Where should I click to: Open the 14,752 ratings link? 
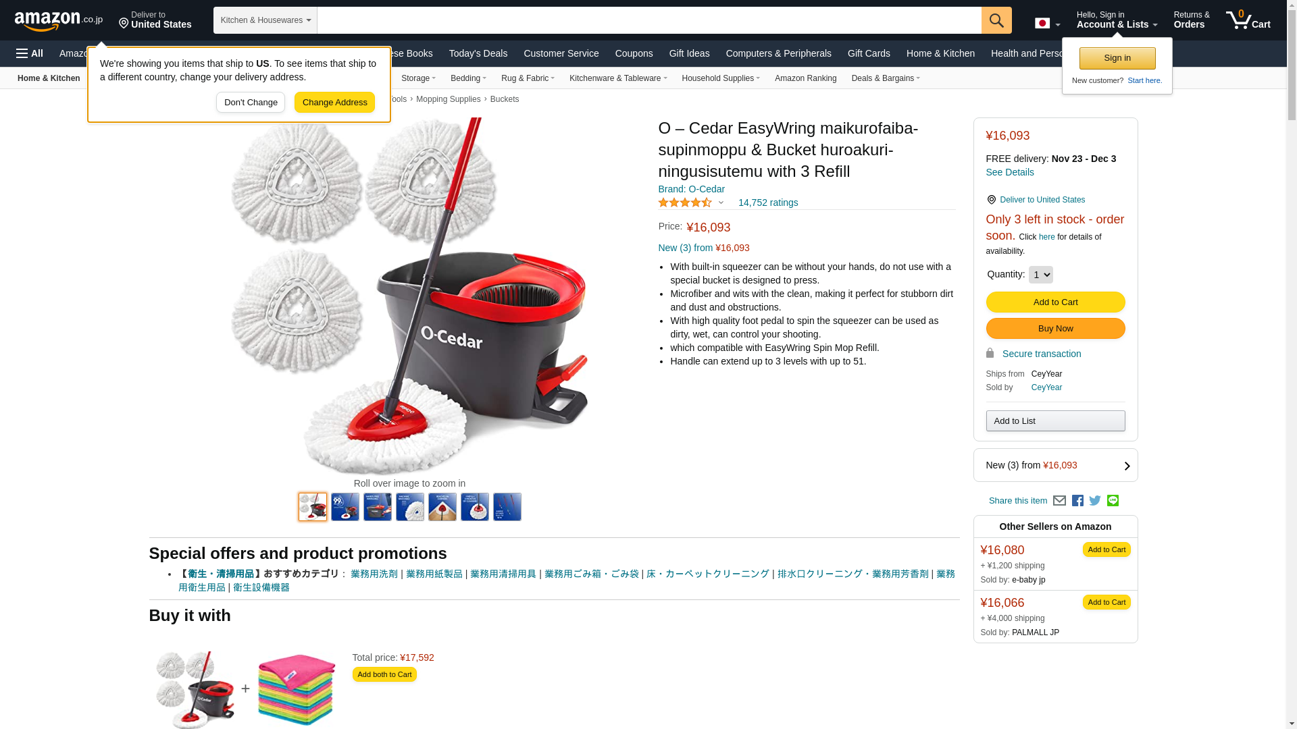point(768,202)
